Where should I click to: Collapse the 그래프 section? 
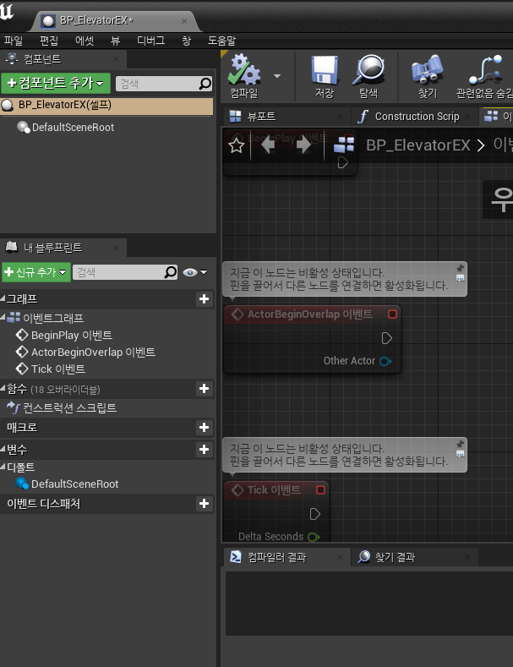pyautogui.click(x=3, y=298)
